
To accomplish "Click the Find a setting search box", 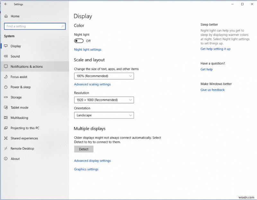I will [34, 26].
